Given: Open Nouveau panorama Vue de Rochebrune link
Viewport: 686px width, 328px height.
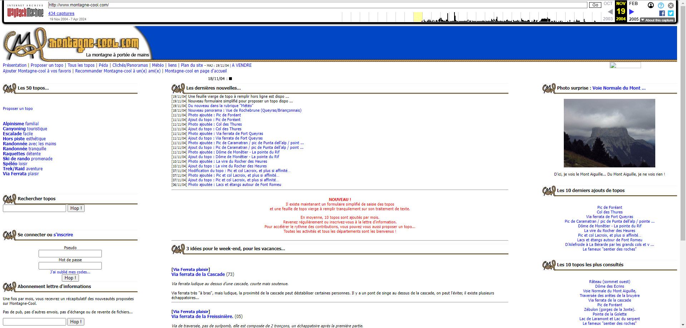Looking at the screenshot, I should (x=245, y=110).
